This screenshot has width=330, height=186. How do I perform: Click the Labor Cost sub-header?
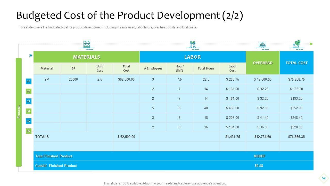click(x=233, y=68)
